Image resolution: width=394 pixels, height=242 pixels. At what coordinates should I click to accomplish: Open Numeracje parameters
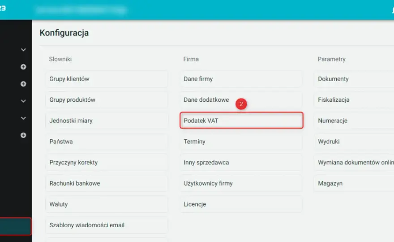click(354, 121)
